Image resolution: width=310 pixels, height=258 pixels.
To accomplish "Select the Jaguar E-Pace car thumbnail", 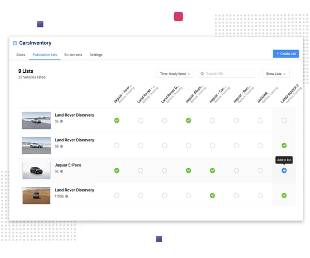I will click(x=36, y=170).
